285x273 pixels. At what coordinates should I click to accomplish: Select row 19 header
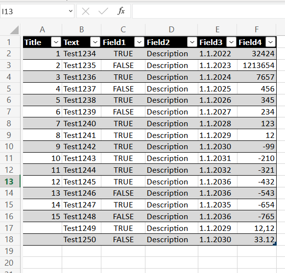click(9, 251)
